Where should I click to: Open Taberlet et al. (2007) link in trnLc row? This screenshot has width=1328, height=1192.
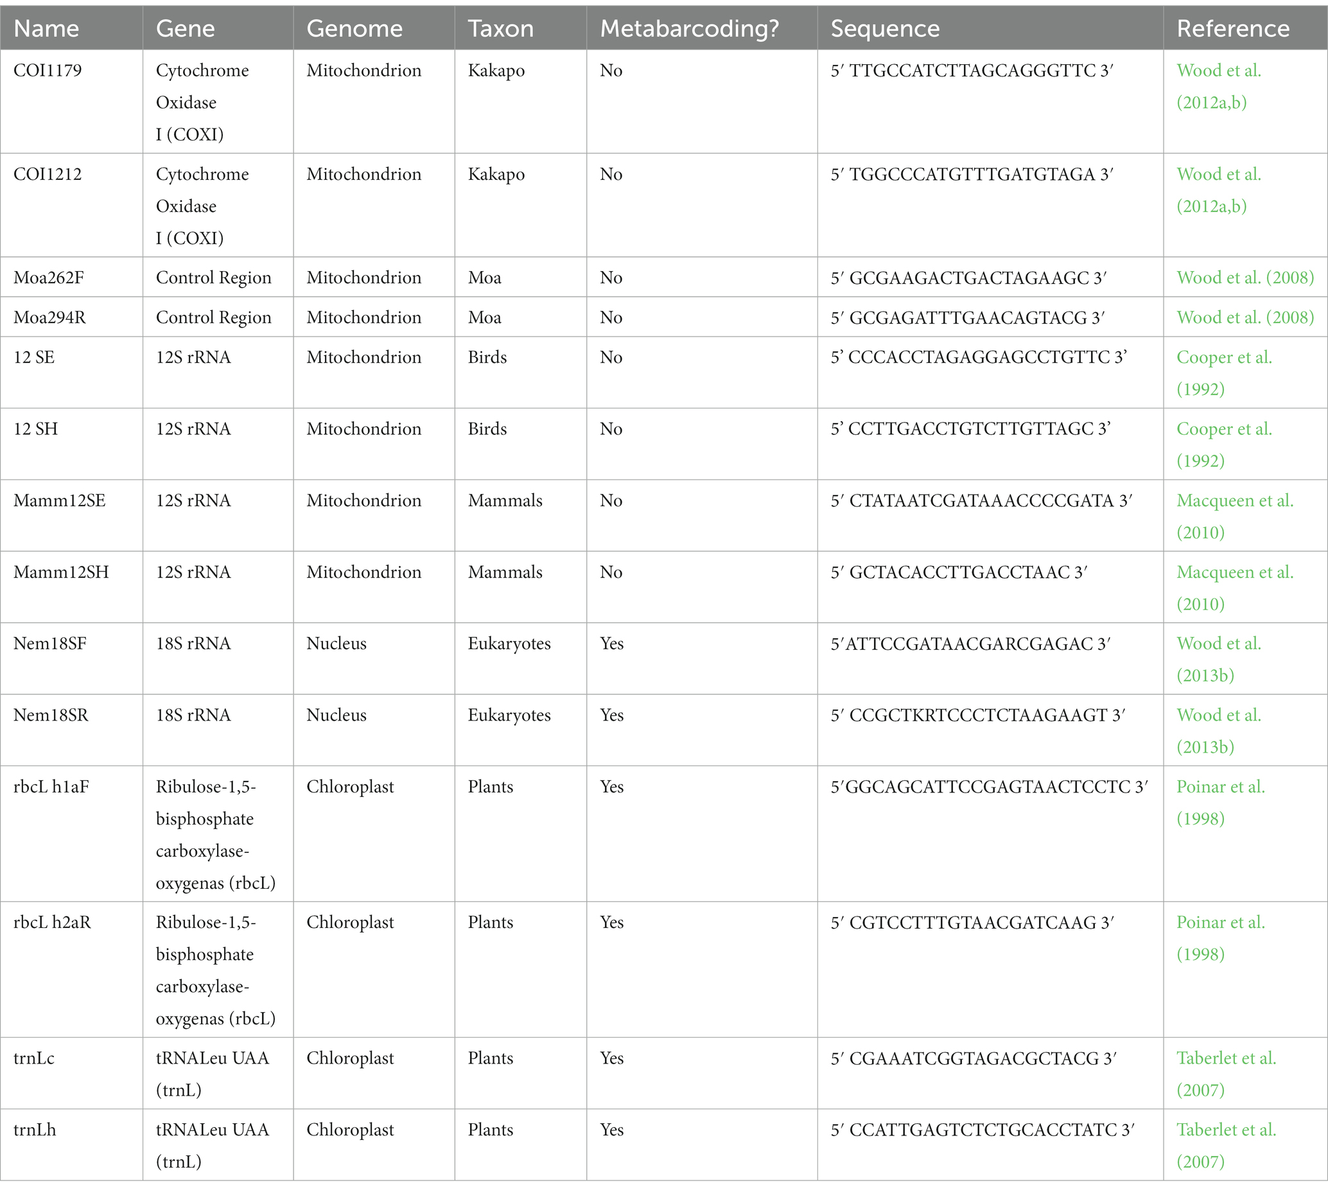click(1227, 1073)
